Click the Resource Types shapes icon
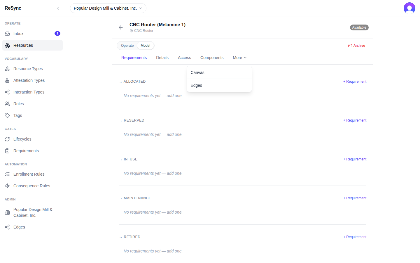 [7, 69]
